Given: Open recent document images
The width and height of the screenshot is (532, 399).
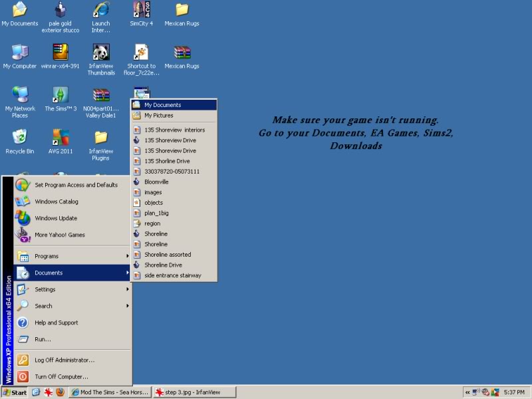Looking at the screenshot, I should (174, 192).
